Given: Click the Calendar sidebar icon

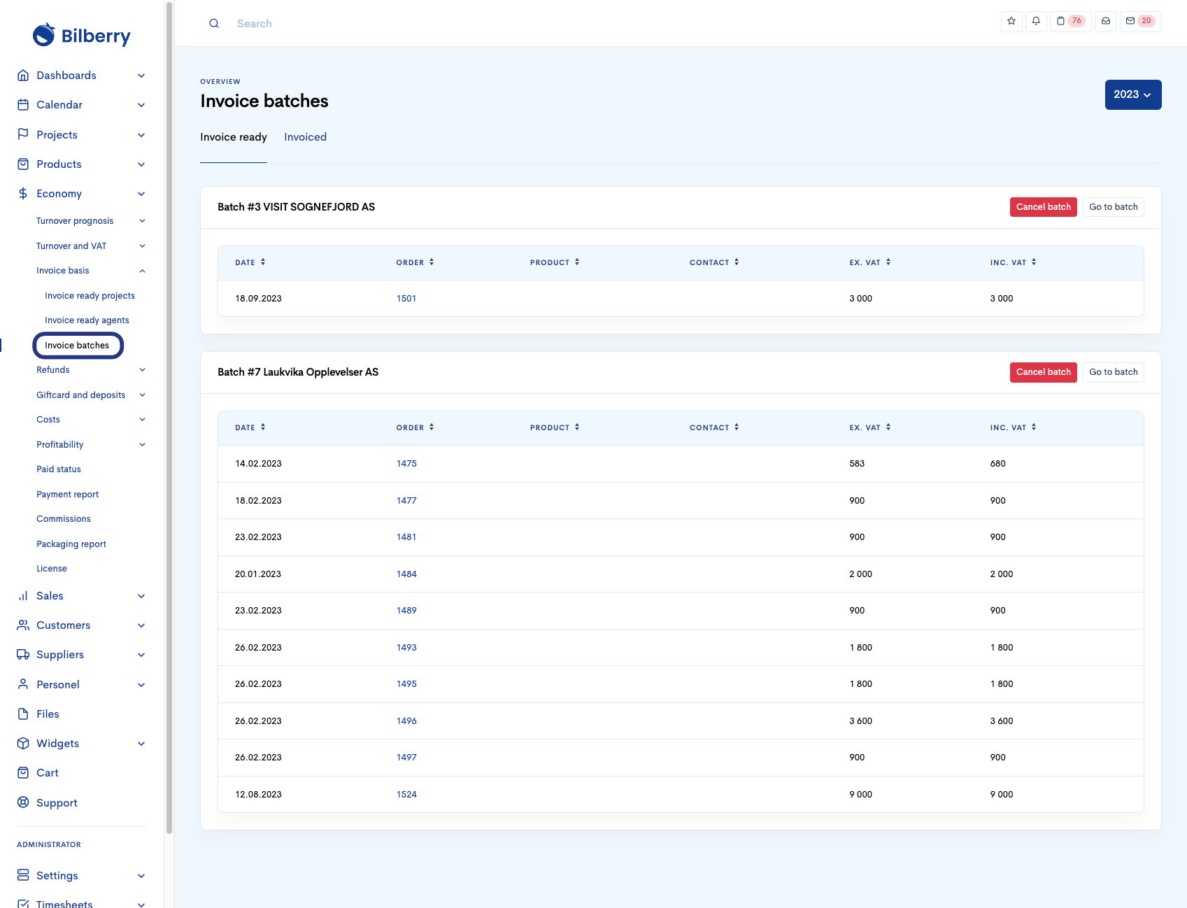Looking at the screenshot, I should click(23, 105).
